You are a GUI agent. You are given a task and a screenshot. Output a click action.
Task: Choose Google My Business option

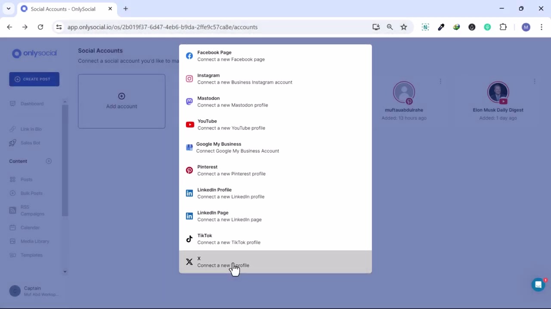point(275,147)
